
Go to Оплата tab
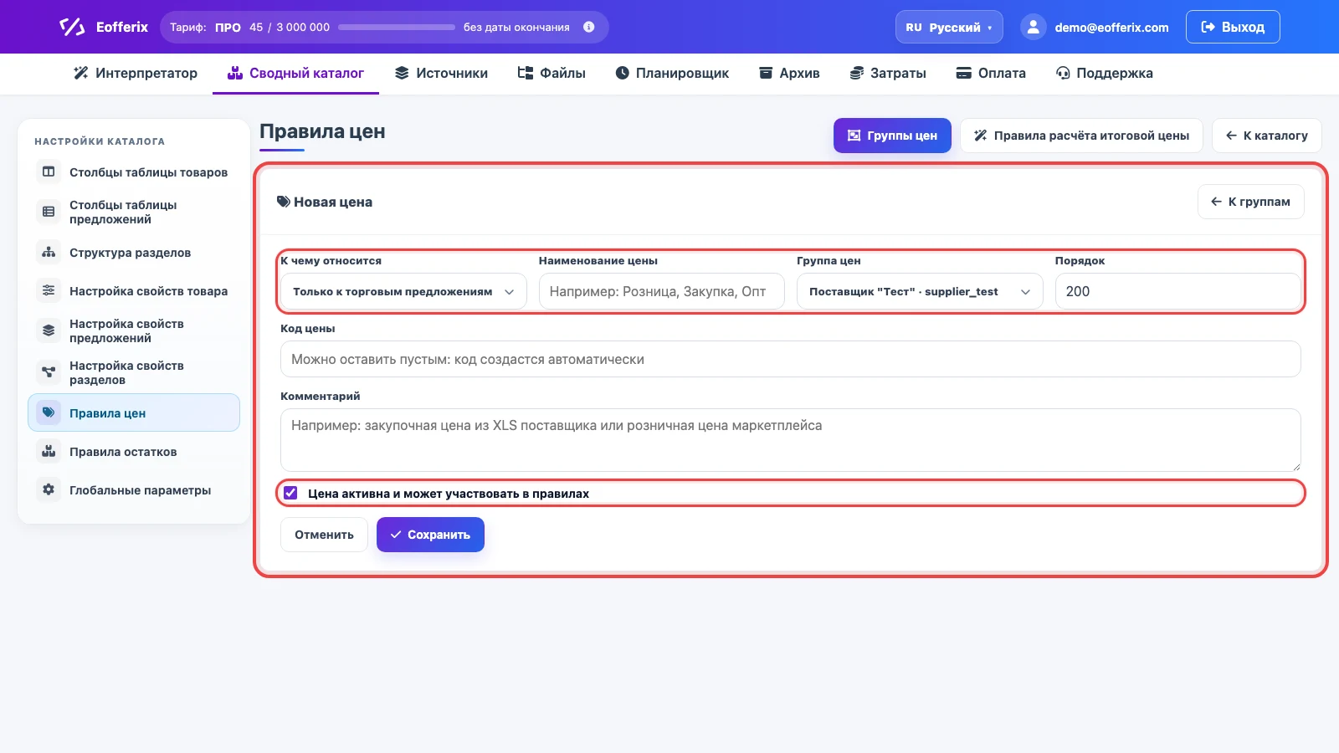tap(991, 73)
